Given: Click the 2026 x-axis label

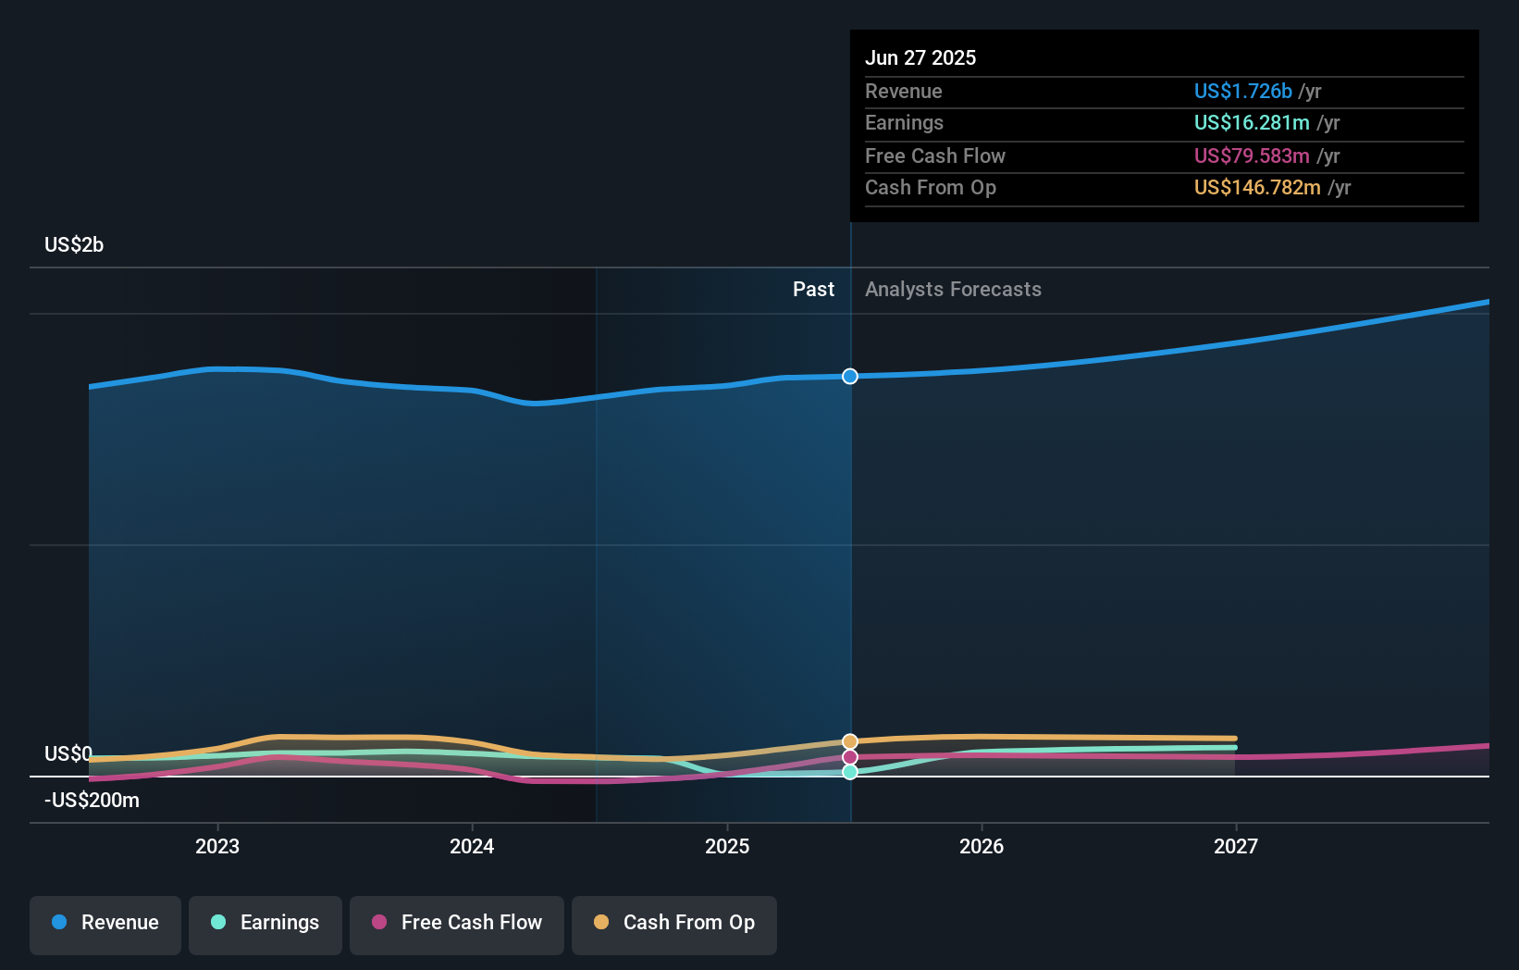Looking at the screenshot, I should click(982, 846).
